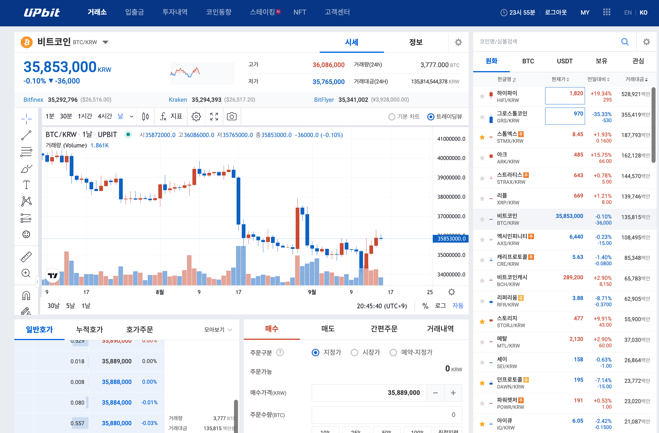This screenshot has width=659, height=433.
Task: Open the horizontal lines Fibonacci tool
Action: pyautogui.click(x=26, y=152)
